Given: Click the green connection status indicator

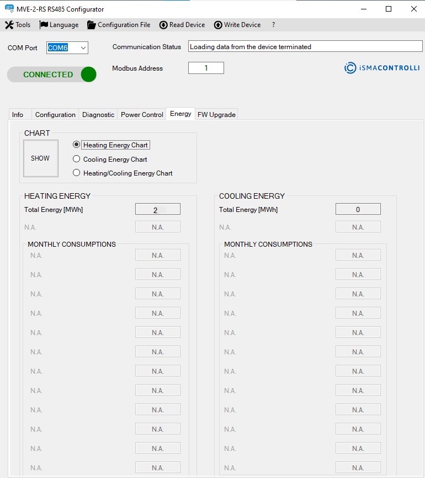Looking at the screenshot, I should 88,75.
